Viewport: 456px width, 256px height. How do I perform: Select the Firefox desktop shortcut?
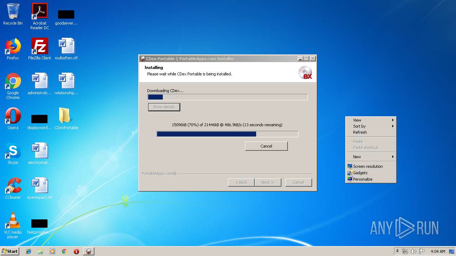click(x=13, y=49)
